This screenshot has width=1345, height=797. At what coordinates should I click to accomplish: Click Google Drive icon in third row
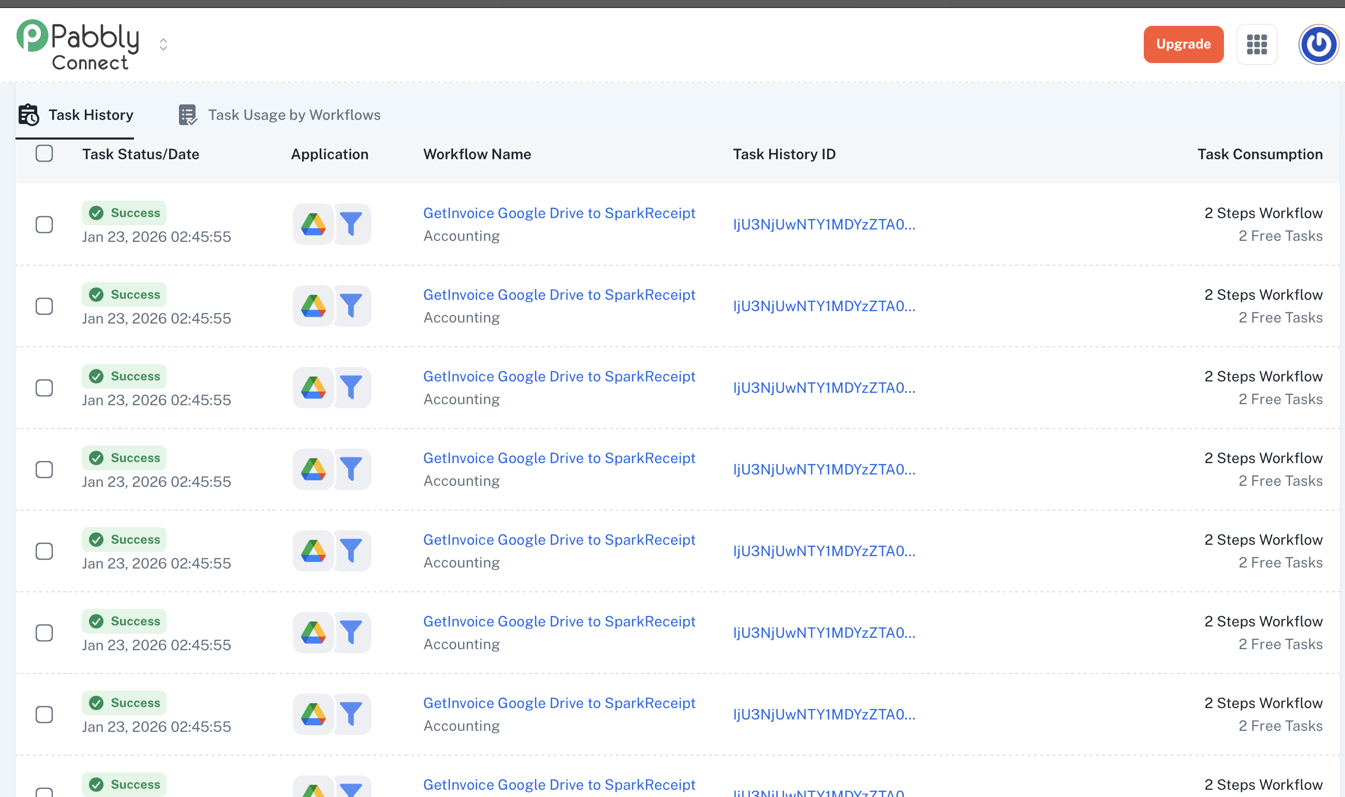[313, 387]
